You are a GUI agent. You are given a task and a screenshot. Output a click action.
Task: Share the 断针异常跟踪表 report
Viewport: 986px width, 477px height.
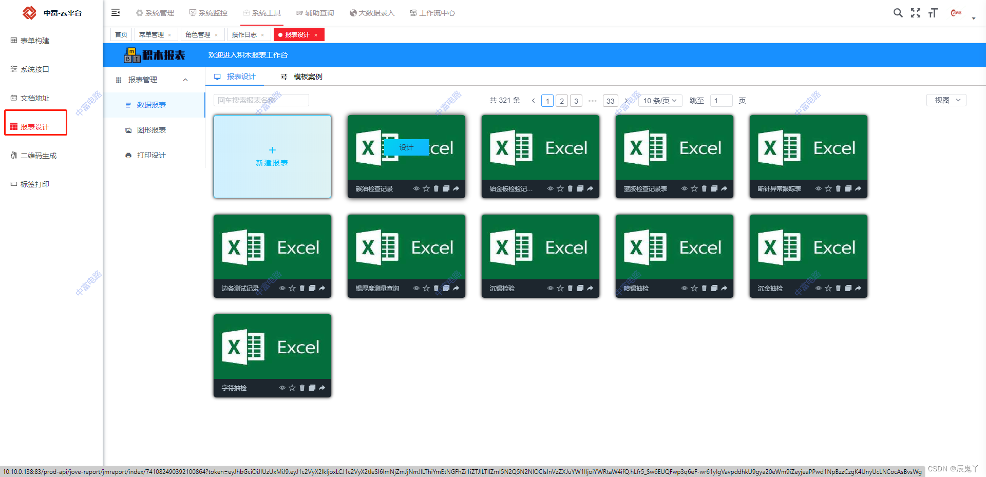click(858, 188)
